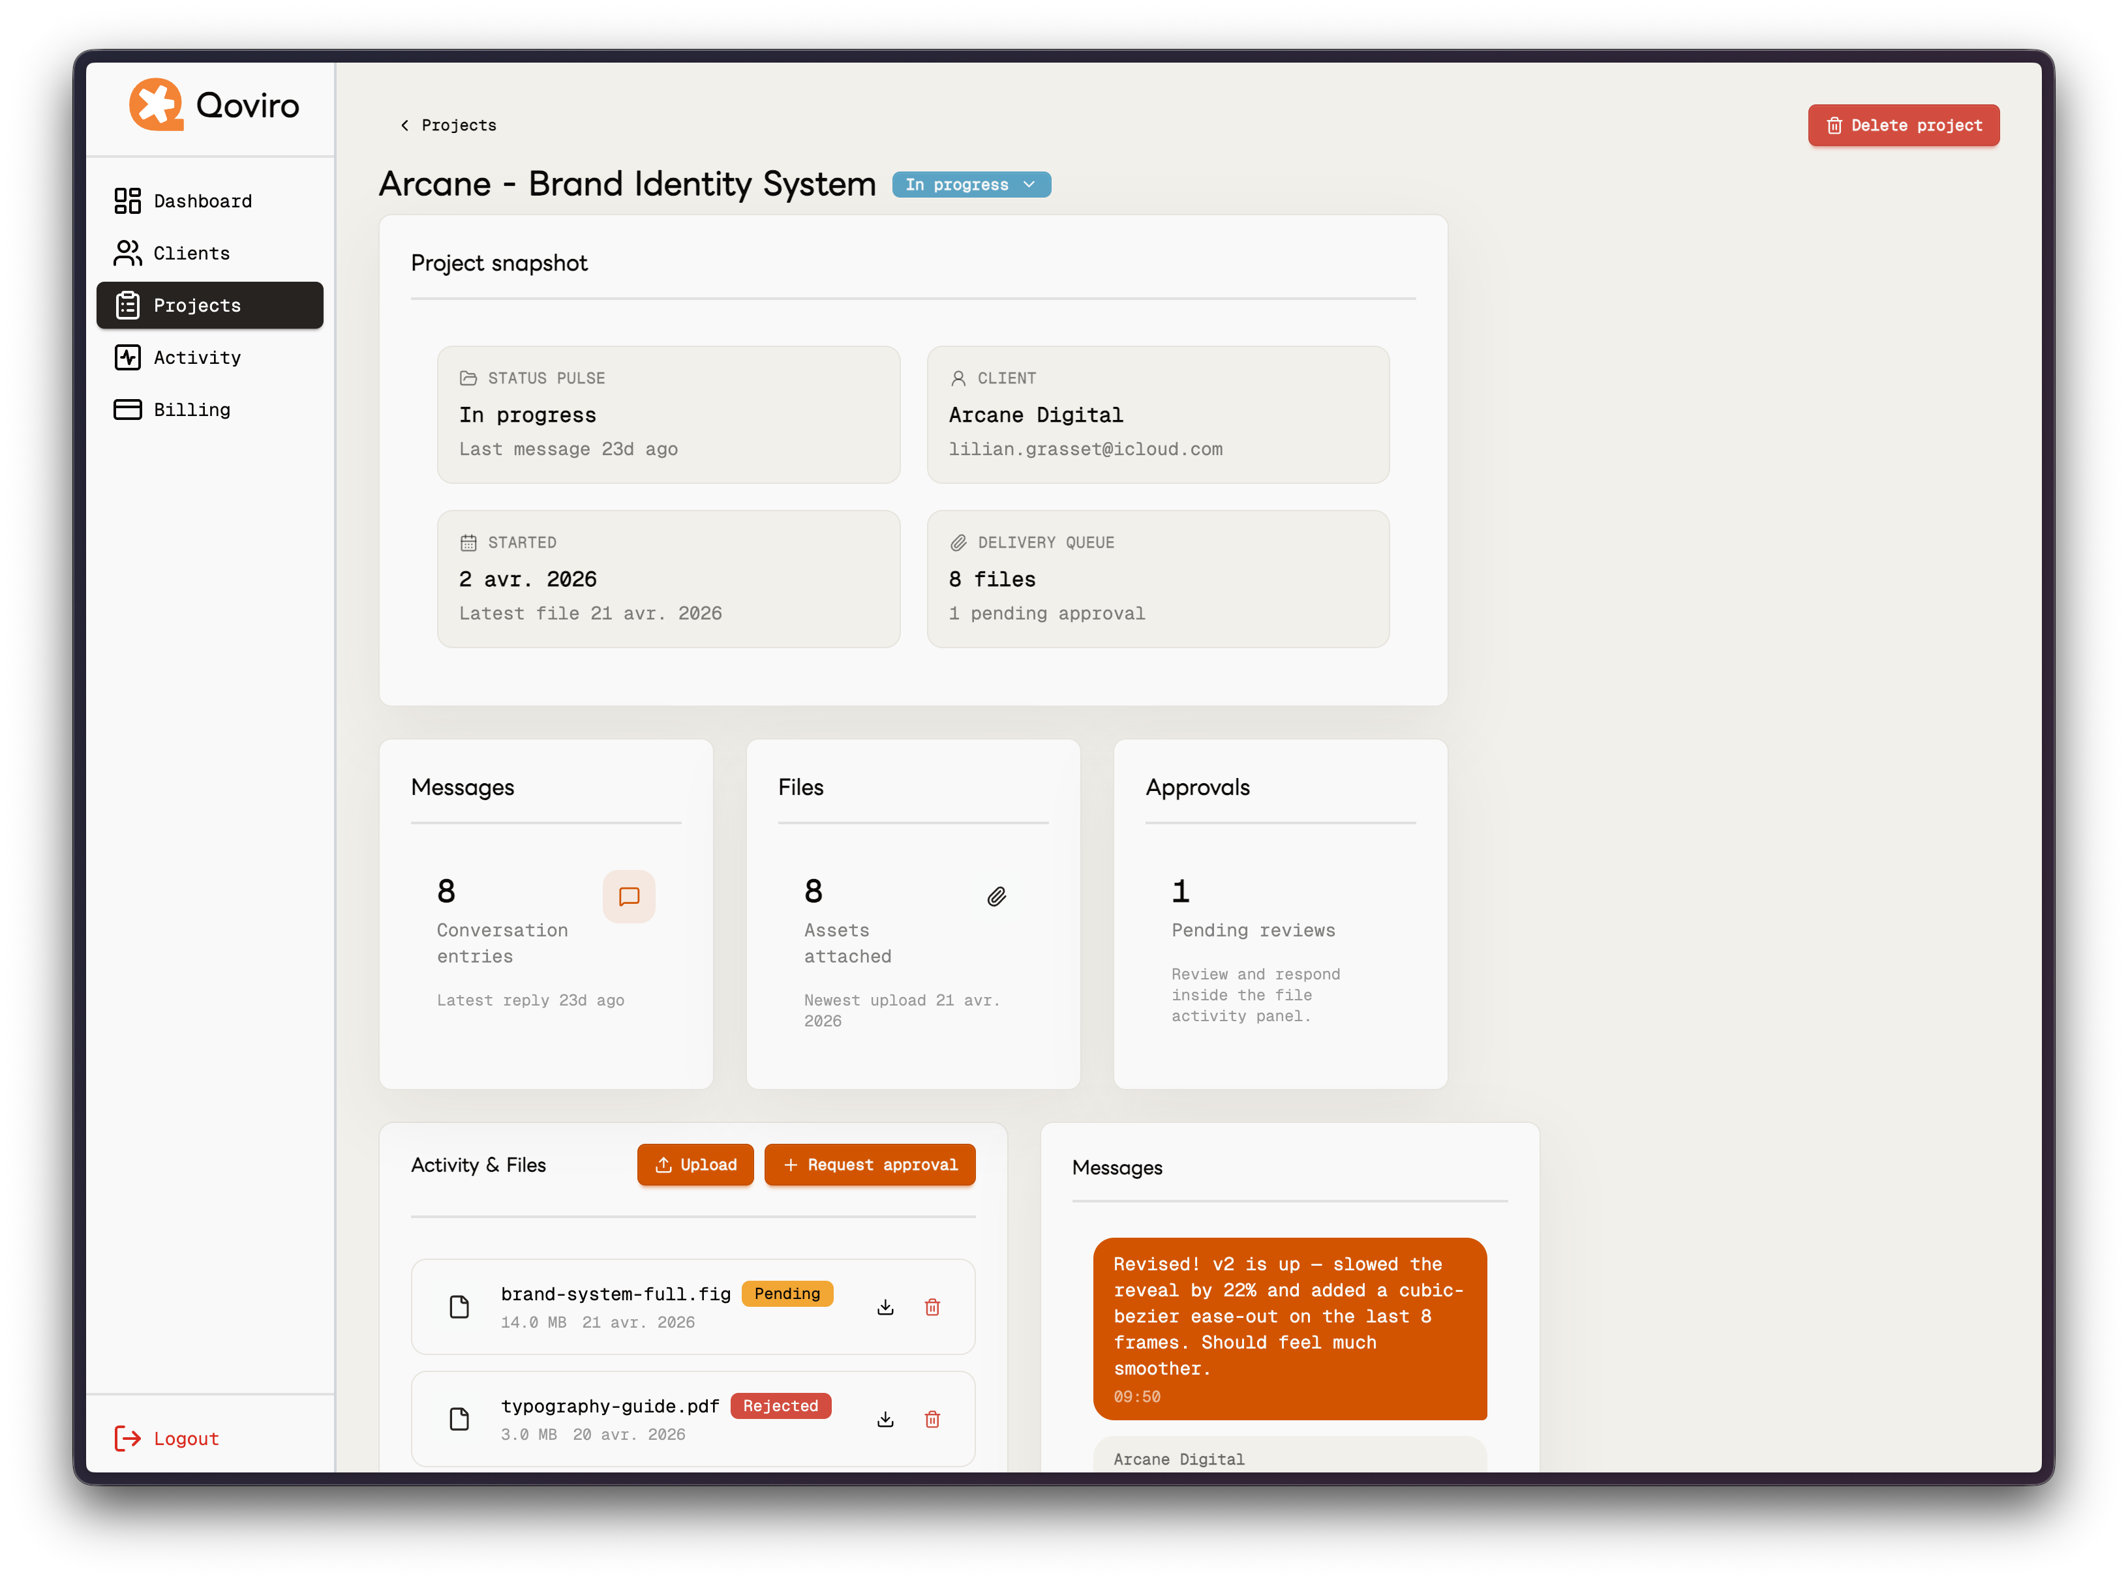Open the In progress status dropdown
The height and width of the screenshot is (1582, 2128).
click(x=971, y=185)
